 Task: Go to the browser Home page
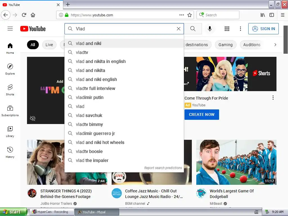tap(33, 15)
